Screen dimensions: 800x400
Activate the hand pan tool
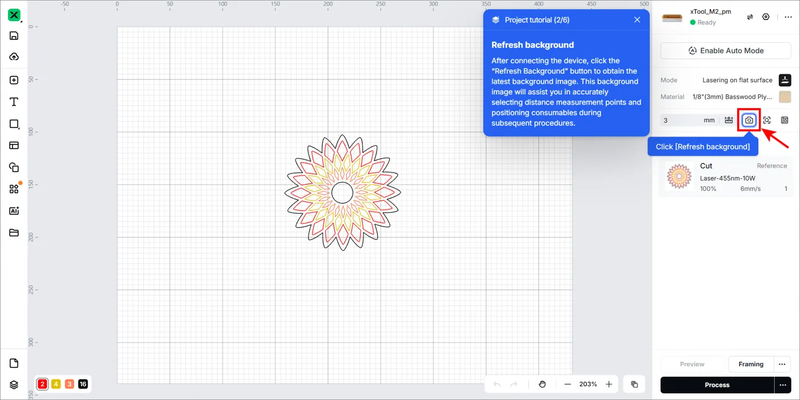coord(542,385)
